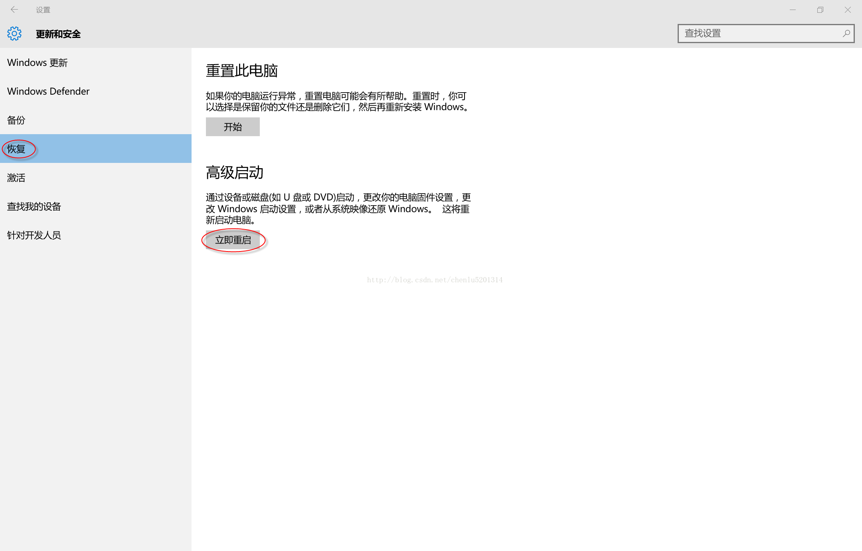Click the 重置此电脑 heading
The height and width of the screenshot is (551, 862).
point(242,71)
